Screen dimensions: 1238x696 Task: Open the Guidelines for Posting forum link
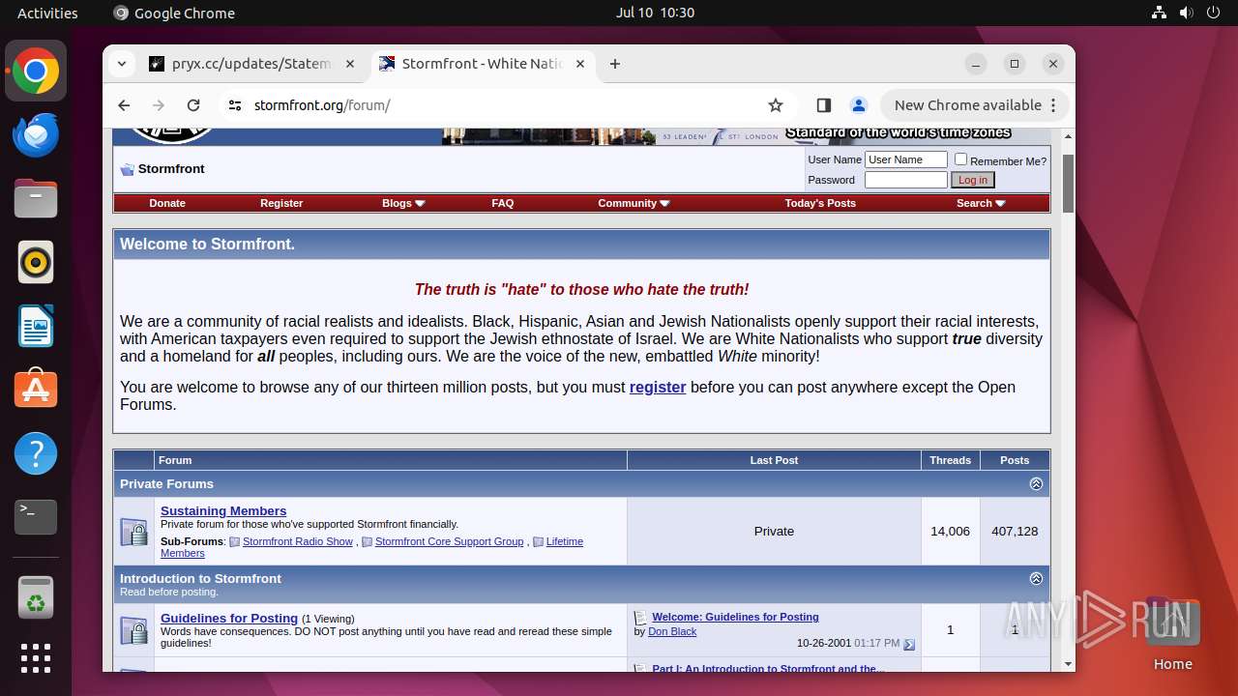click(x=229, y=619)
